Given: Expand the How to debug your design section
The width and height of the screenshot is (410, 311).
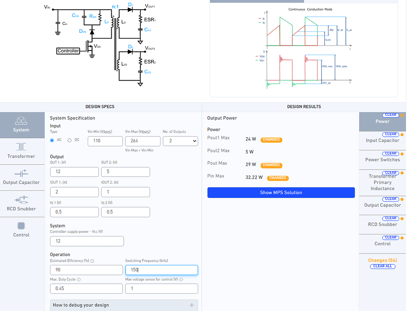Looking at the screenshot, I should (x=193, y=305).
